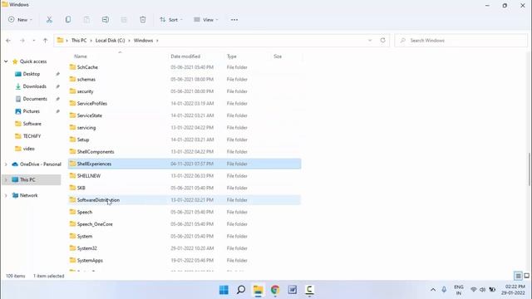Show hidden tray icons chevron
Image resolution: width=532 pixels, height=299 pixels.
[433, 290]
